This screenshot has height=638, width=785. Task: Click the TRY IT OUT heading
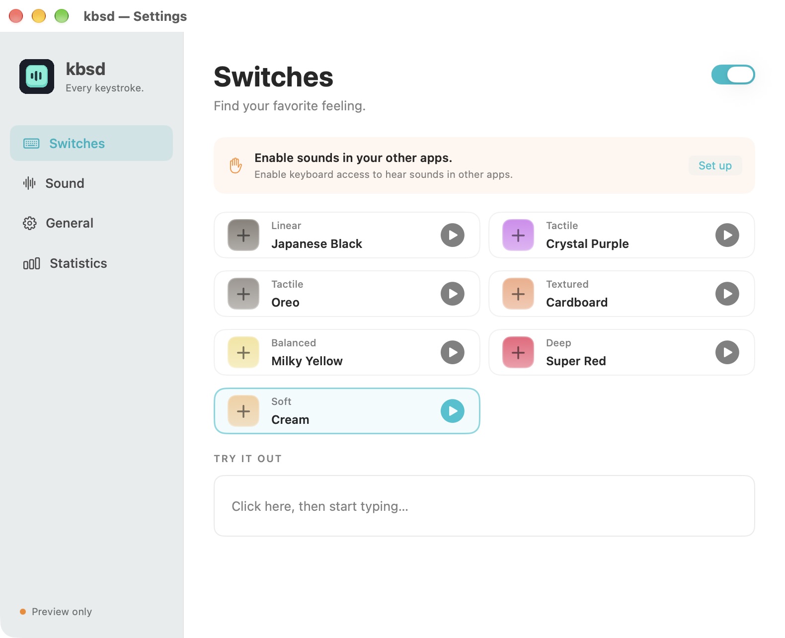tap(248, 459)
